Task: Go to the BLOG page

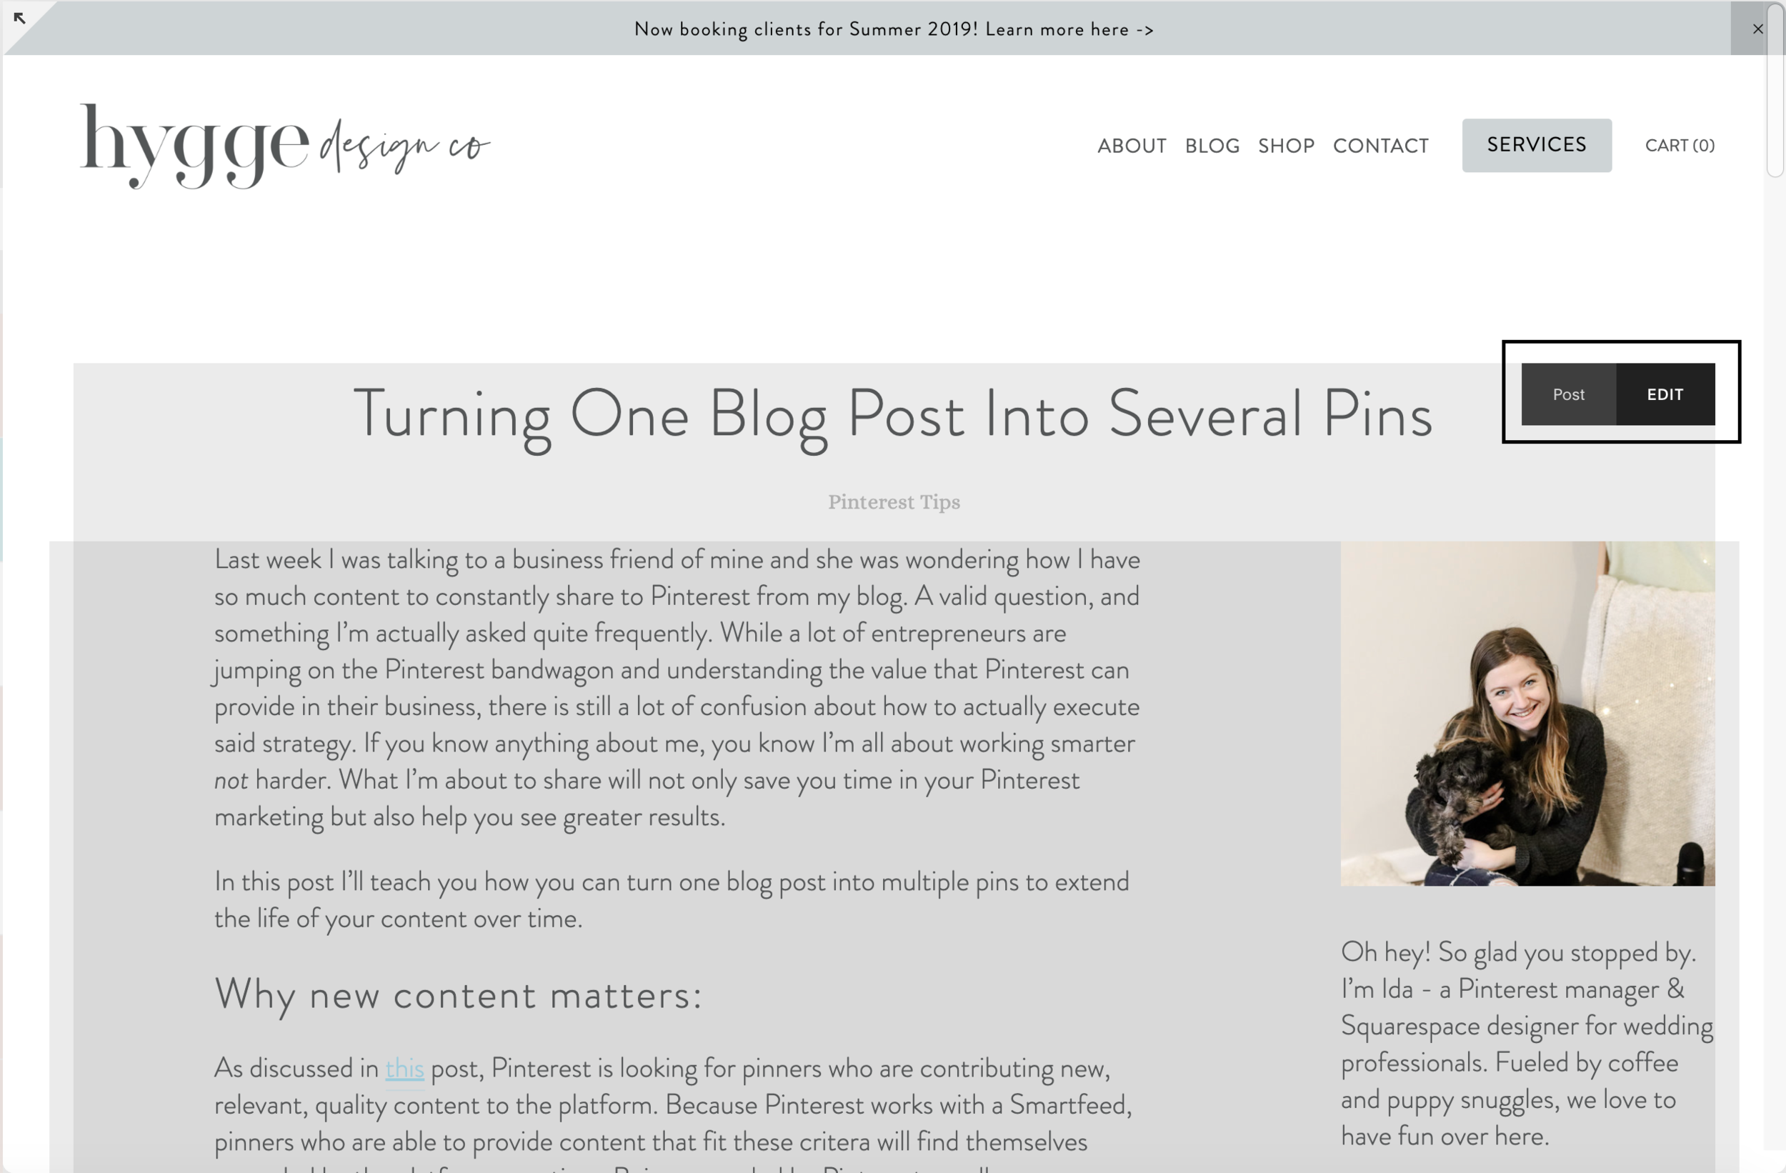Action: tap(1212, 146)
